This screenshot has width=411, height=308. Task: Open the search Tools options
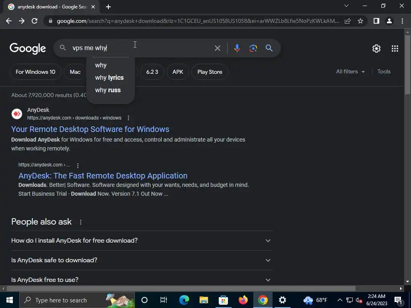pos(384,71)
